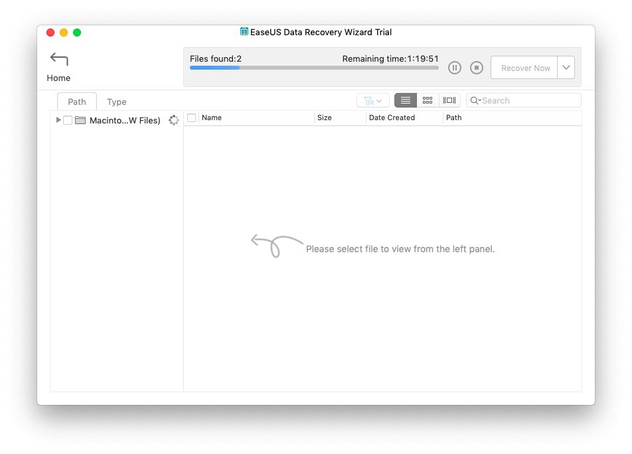
Task: Select the Path tab
Action: click(x=76, y=102)
